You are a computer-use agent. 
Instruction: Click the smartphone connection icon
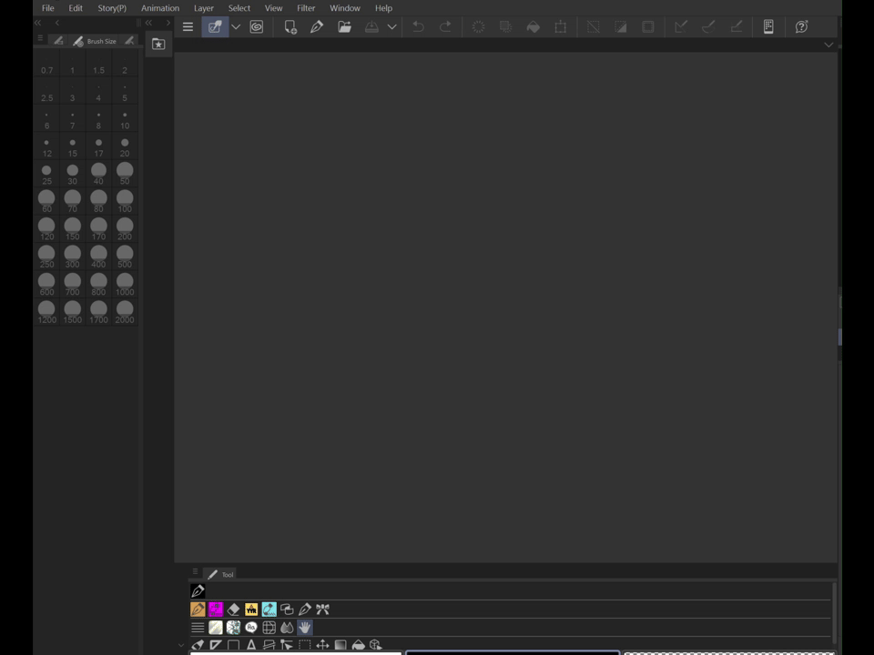[x=768, y=27]
